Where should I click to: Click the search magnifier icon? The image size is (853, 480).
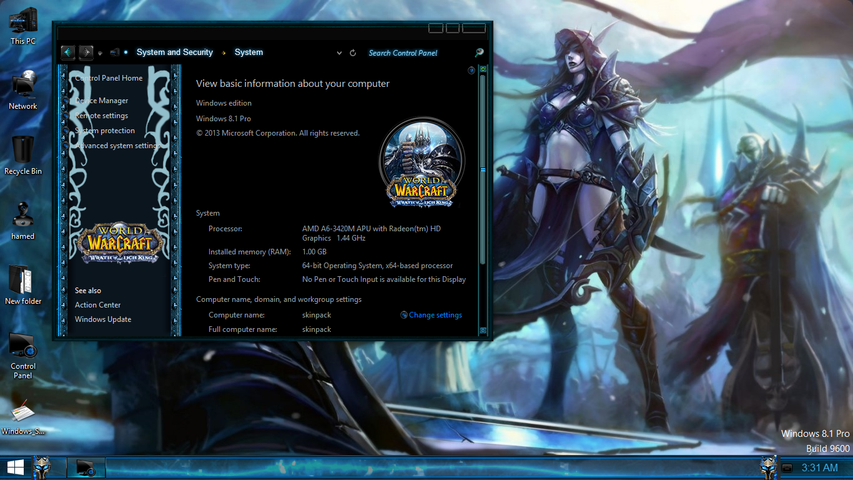click(479, 53)
